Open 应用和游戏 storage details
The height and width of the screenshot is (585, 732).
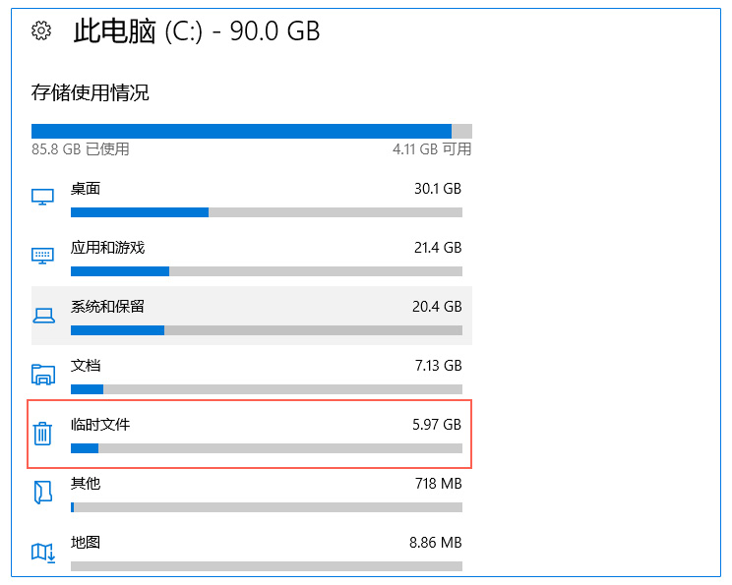(x=252, y=257)
